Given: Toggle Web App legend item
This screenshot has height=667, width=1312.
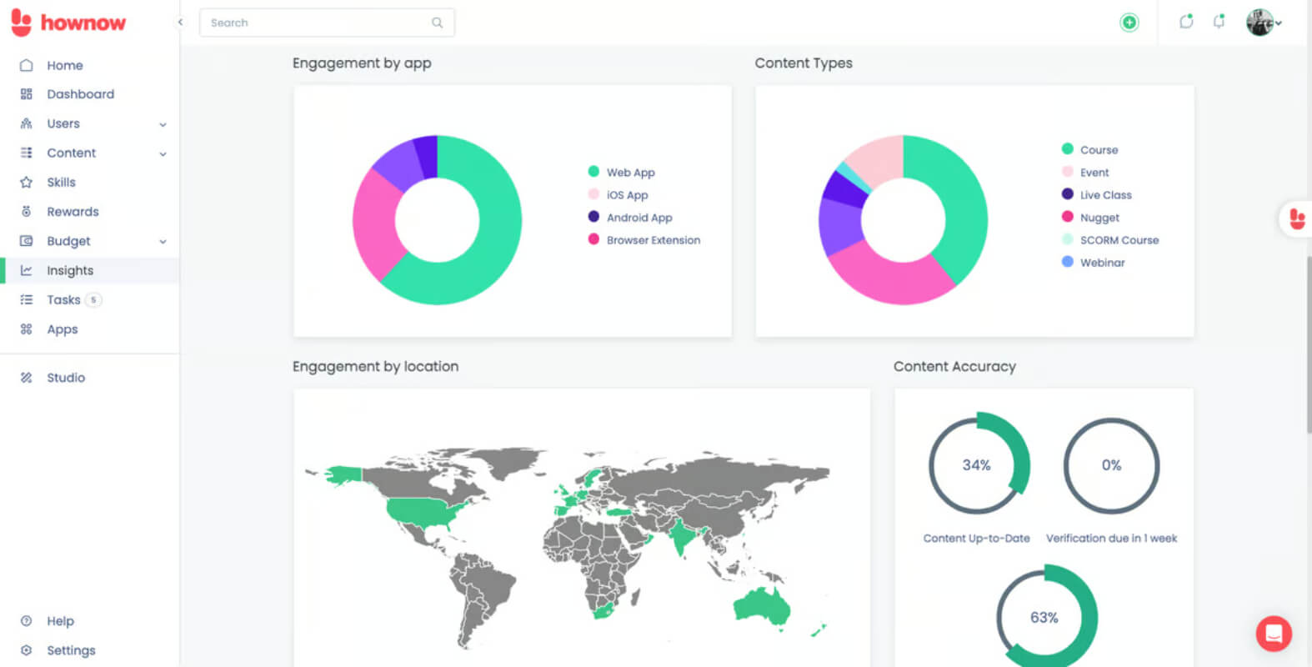Looking at the screenshot, I should (622, 172).
